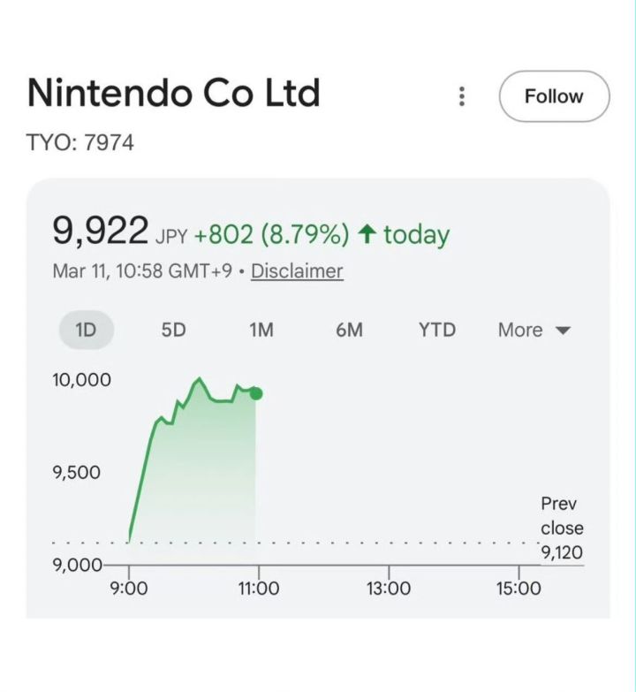
Task: Click the green dot at chart line end
Action: (x=256, y=393)
